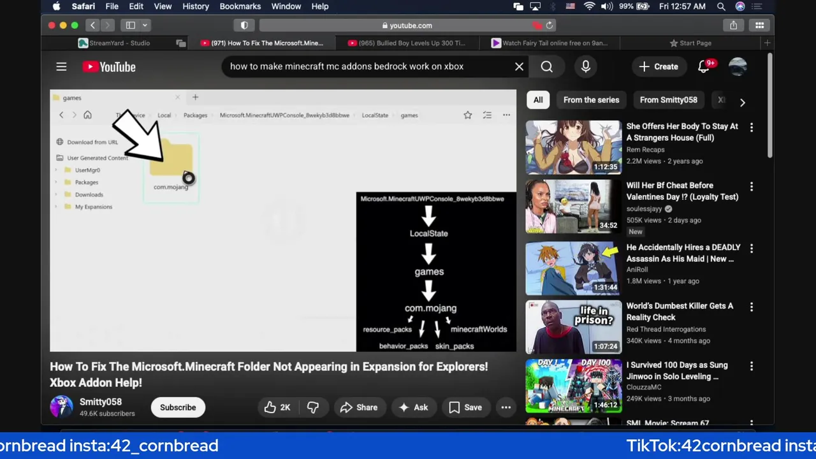Viewport: 816px width, 459px height.
Task: Open the AniRoll assassin maid thumbnail
Action: (573, 268)
